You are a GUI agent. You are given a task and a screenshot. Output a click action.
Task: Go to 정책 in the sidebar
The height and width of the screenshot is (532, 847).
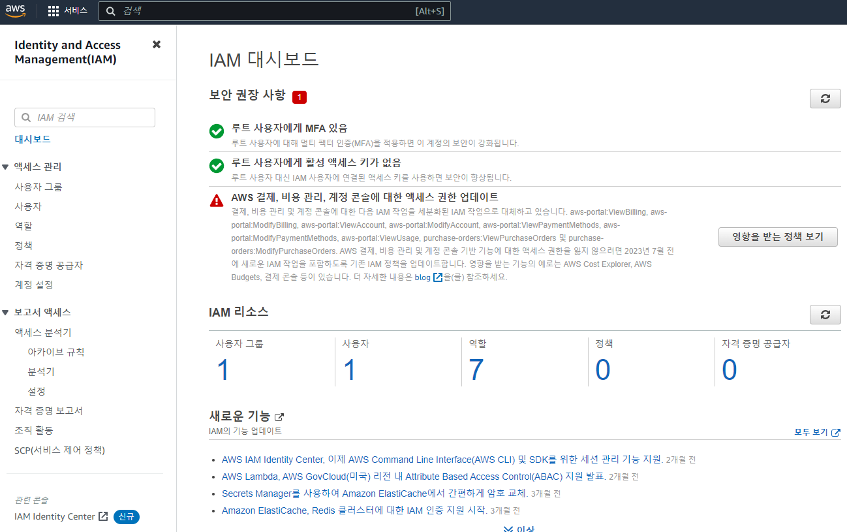[23, 245]
